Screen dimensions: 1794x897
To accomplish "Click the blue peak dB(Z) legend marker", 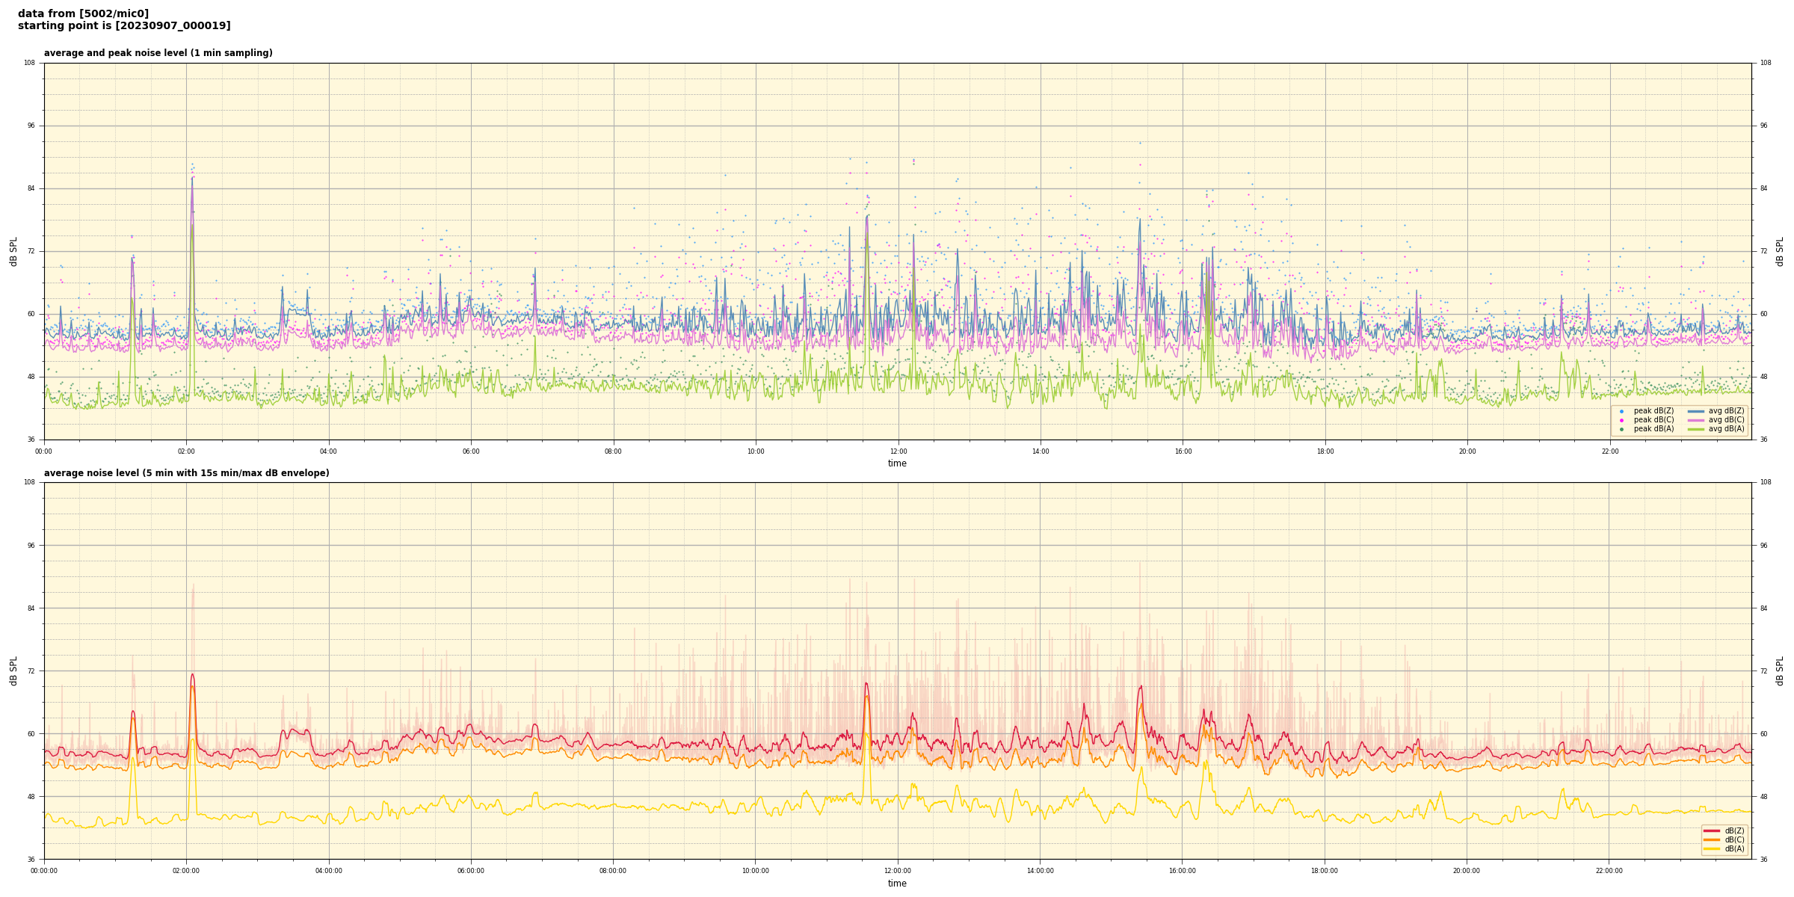I will (x=1621, y=411).
